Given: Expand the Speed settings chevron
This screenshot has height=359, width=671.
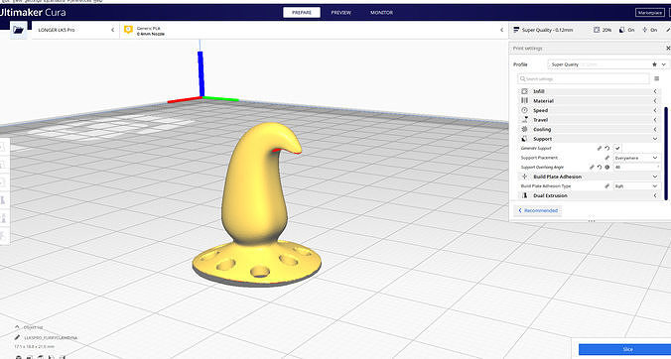Looking at the screenshot, I should [x=655, y=110].
